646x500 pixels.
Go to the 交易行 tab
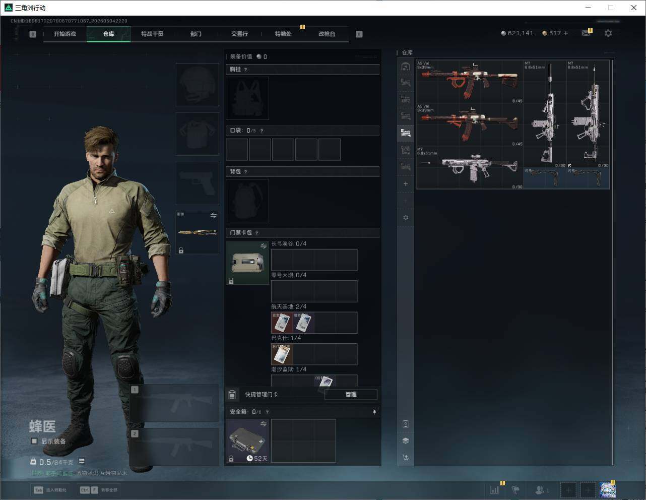(239, 34)
